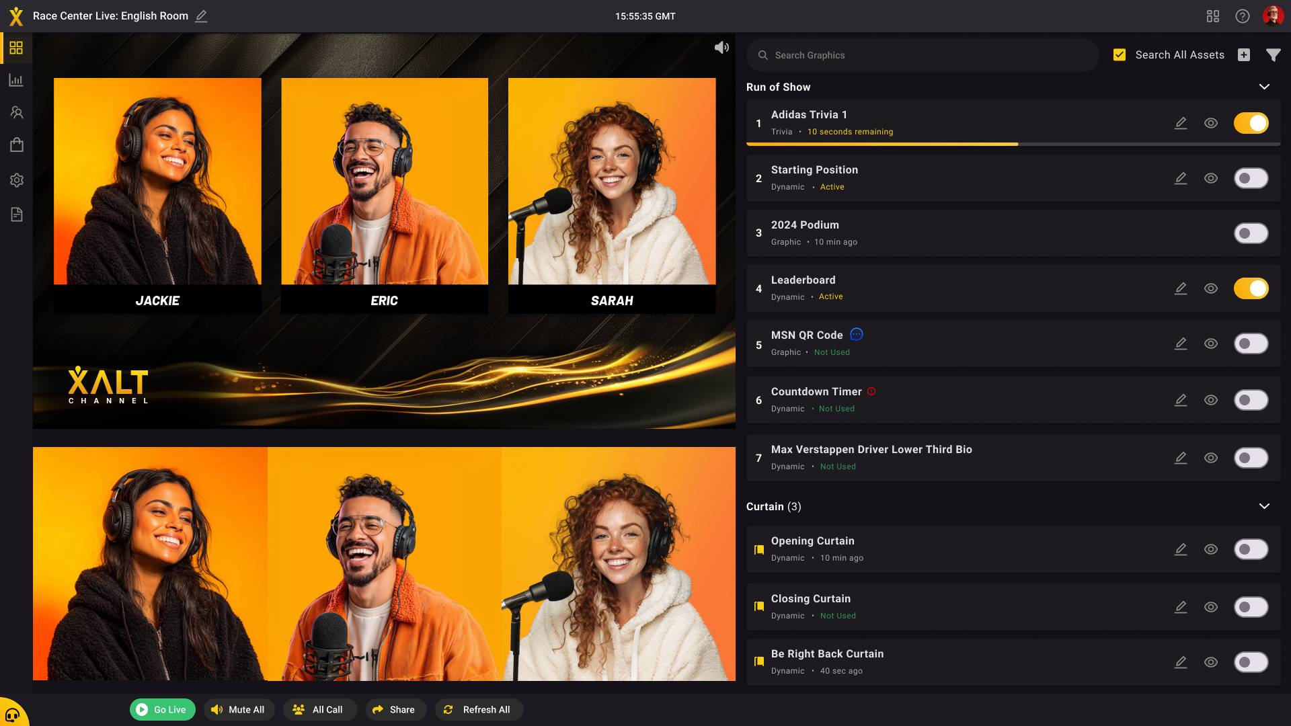Edit the Leaderboard graphic with the pencil icon
This screenshot has width=1291, height=726.
pyautogui.click(x=1181, y=288)
